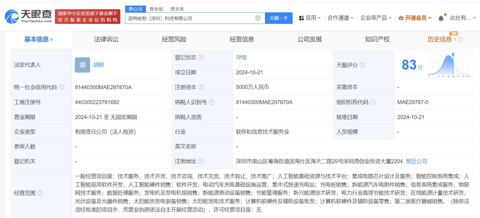Click help icon beside 注册资本
This screenshot has height=218, width=480.
tap(201, 87)
